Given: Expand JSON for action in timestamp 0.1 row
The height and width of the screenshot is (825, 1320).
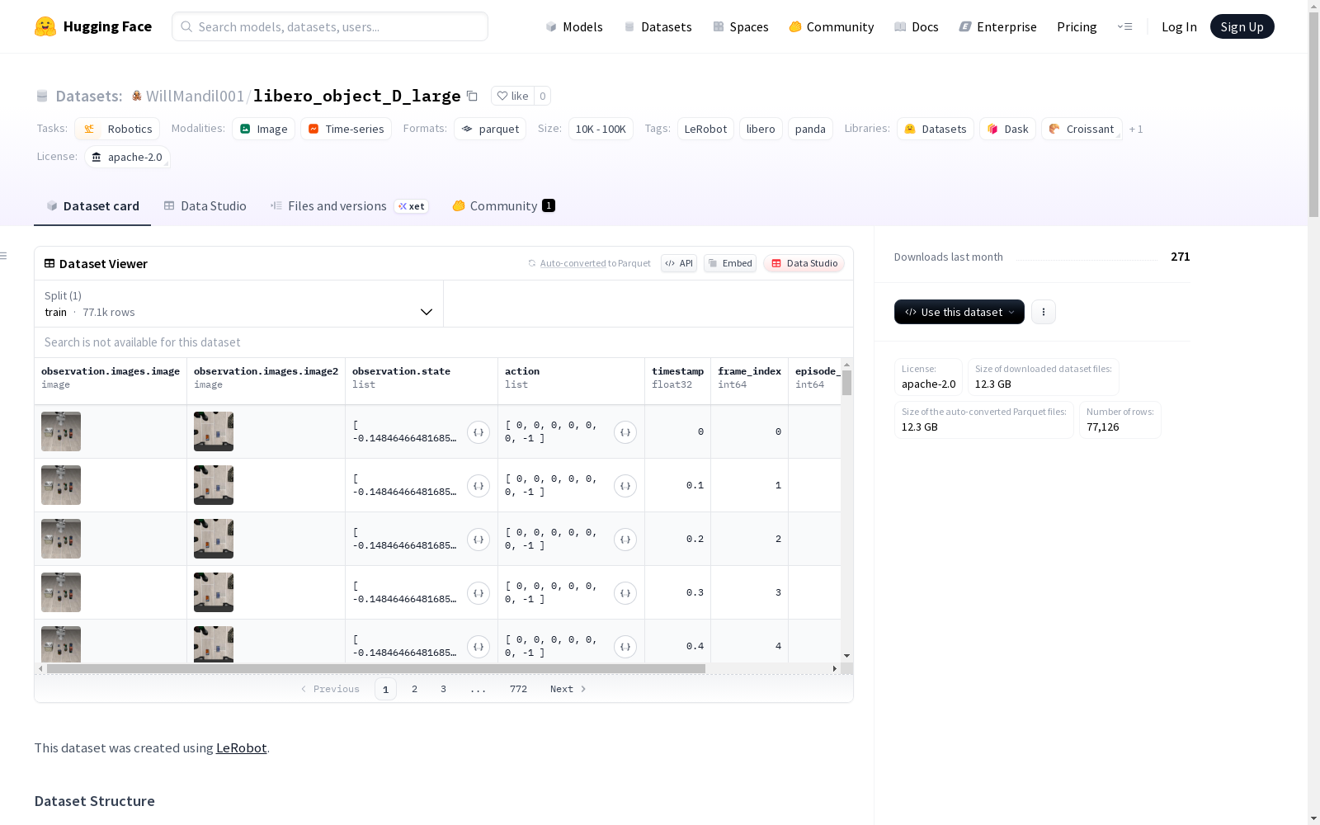Looking at the screenshot, I should pos(625,486).
